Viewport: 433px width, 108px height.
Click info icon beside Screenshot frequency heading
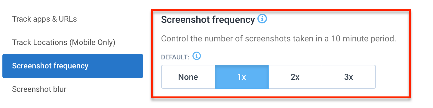pyautogui.click(x=262, y=19)
